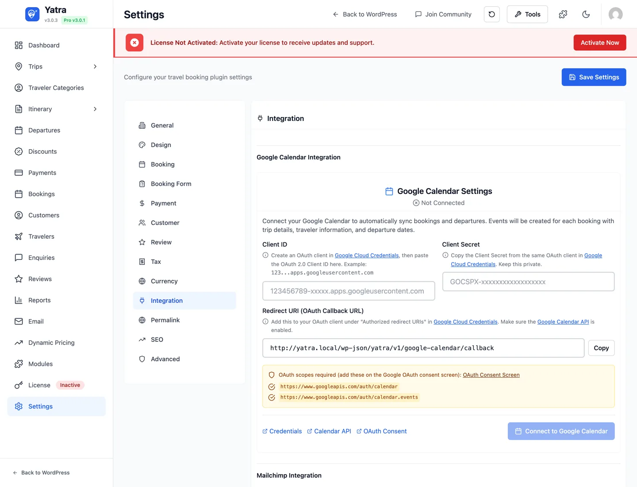Screen dimensions: 637x487
Task: Open the SEO settings tab
Action: point(184,340)
